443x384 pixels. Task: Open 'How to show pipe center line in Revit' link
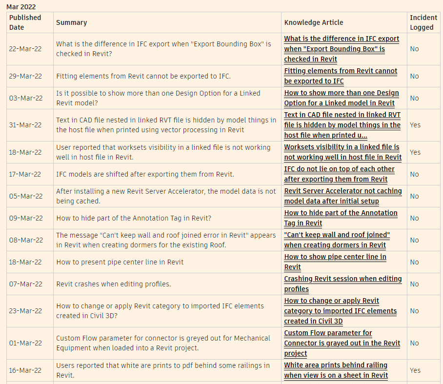[335, 262]
